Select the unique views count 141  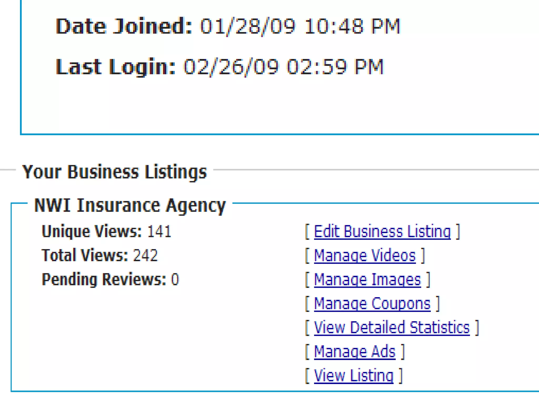pos(159,232)
